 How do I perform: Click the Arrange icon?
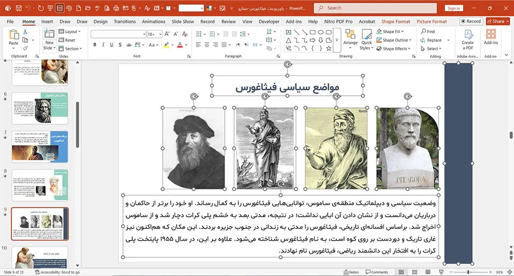(350, 39)
